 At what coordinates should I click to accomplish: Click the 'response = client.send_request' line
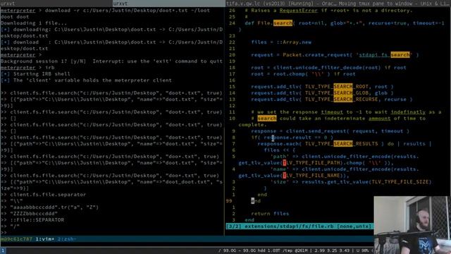(330, 131)
